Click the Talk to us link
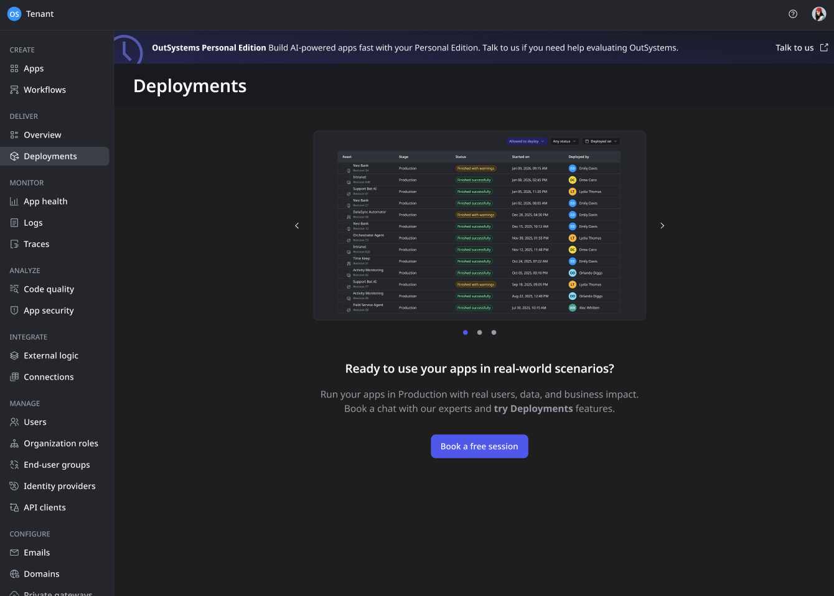 794,47
